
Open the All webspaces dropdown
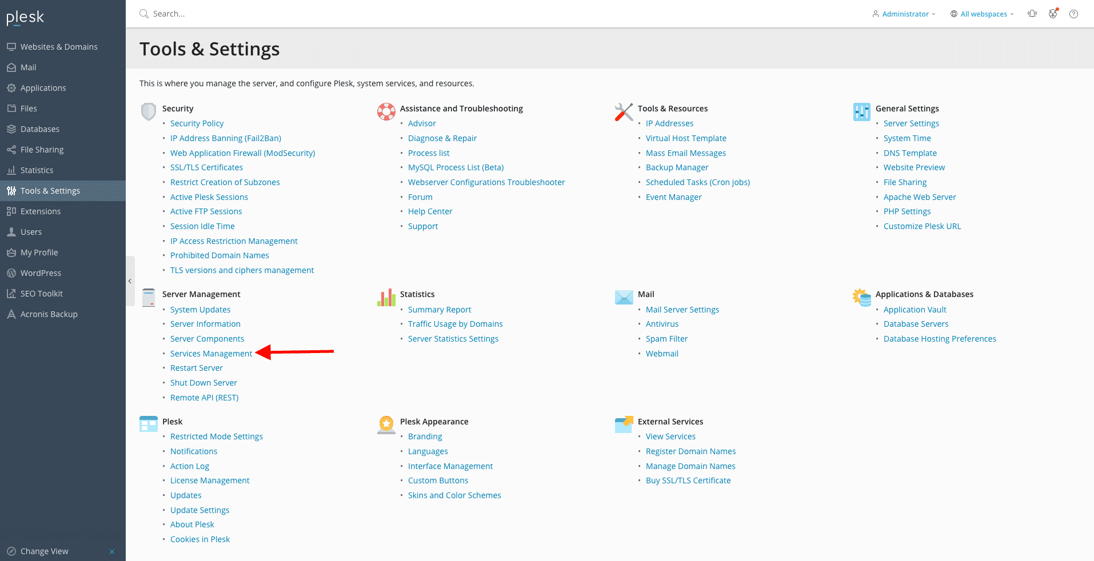(982, 14)
